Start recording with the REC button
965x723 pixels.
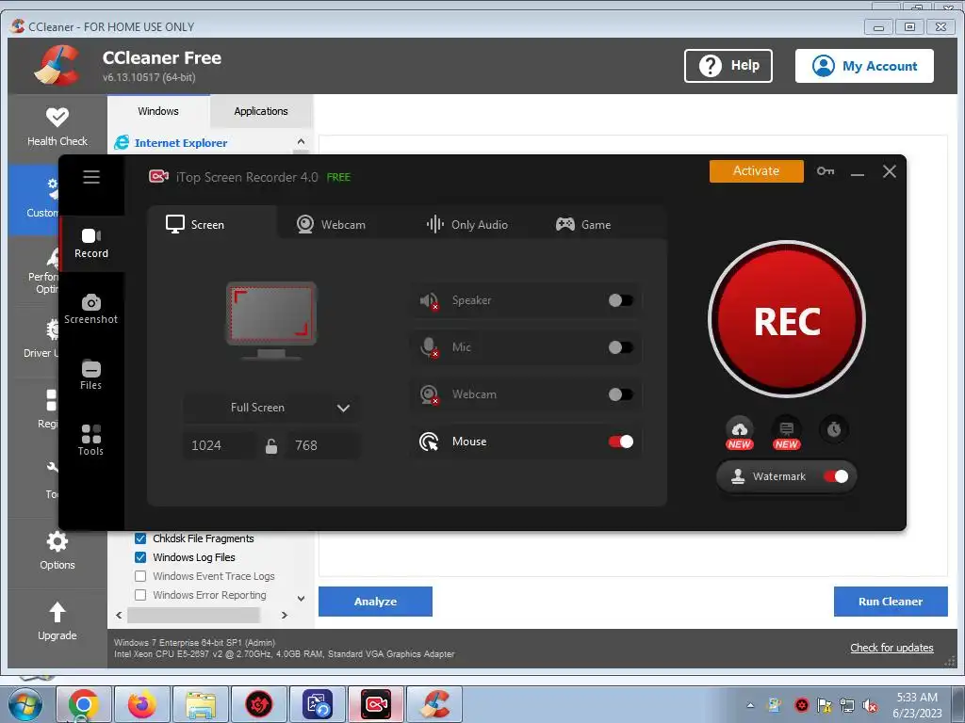click(x=787, y=320)
